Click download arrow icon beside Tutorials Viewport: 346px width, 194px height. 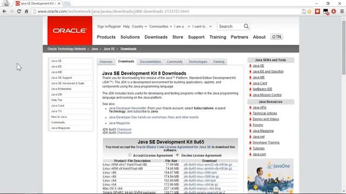point(250,149)
